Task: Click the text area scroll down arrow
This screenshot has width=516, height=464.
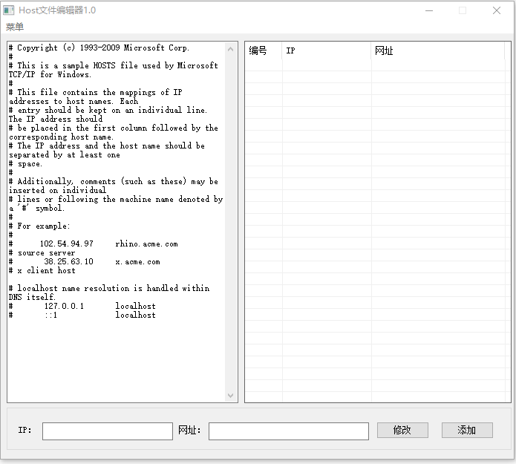Action: point(230,395)
